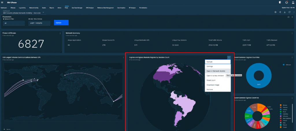296x131 pixels.
Task: Open the DNS Analyzer tab
Action: (90, 8)
